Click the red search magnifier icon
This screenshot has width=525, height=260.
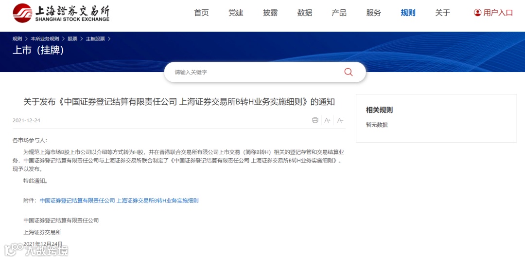tap(348, 72)
